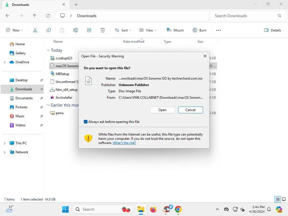Select the ArcInstaller file
The height and width of the screenshot is (216, 288).
tap(64, 98)
